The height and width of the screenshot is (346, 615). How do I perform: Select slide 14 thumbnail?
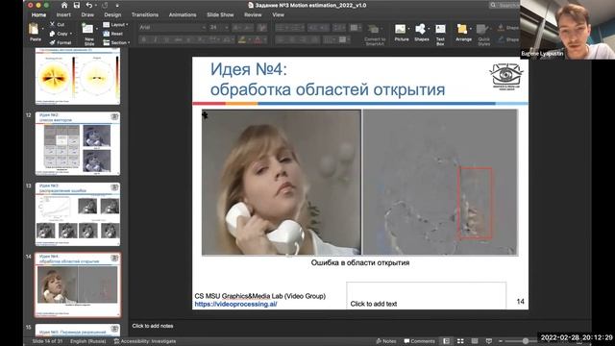pos(78,284)
